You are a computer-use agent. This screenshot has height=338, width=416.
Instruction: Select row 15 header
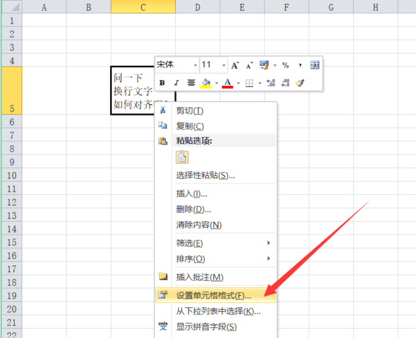coord(11,242)
